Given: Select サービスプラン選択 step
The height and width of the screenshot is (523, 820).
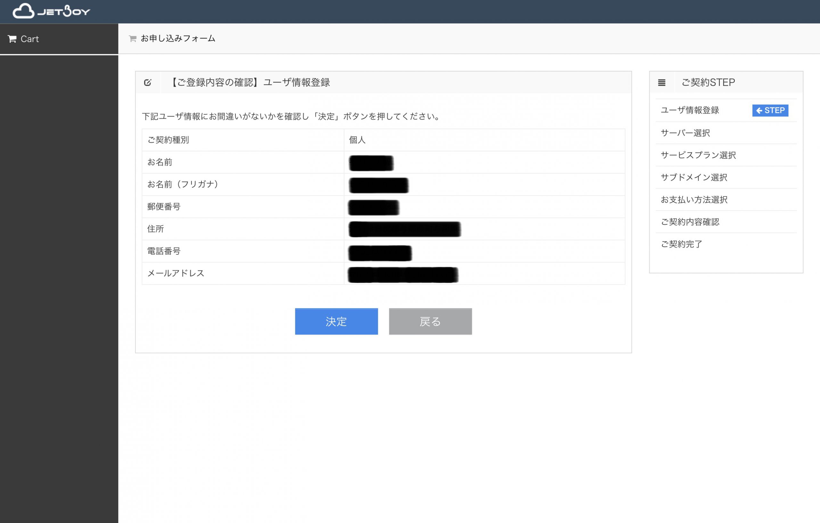Looking at the screenshot, I should [x=698, y=155].
